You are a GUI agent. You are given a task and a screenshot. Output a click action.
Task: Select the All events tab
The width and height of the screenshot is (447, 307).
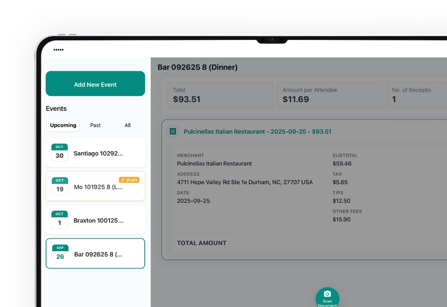[x=127, y=125]
